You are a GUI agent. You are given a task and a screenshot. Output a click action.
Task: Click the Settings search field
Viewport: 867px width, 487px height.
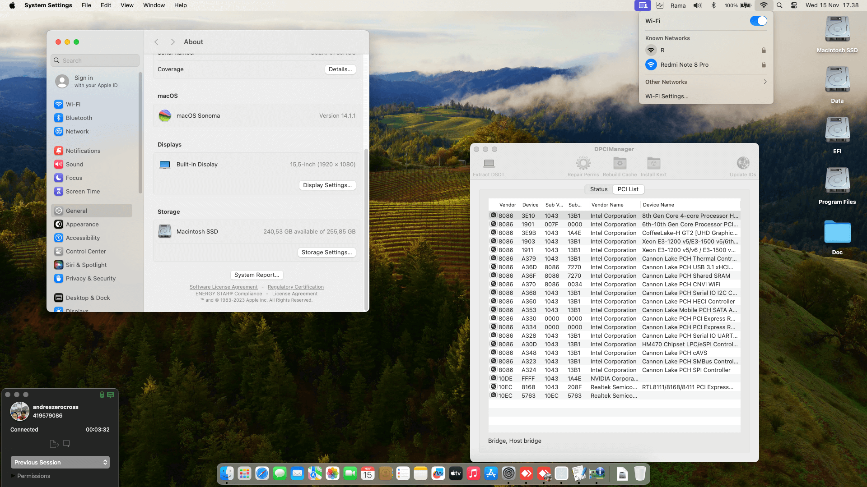95,60
